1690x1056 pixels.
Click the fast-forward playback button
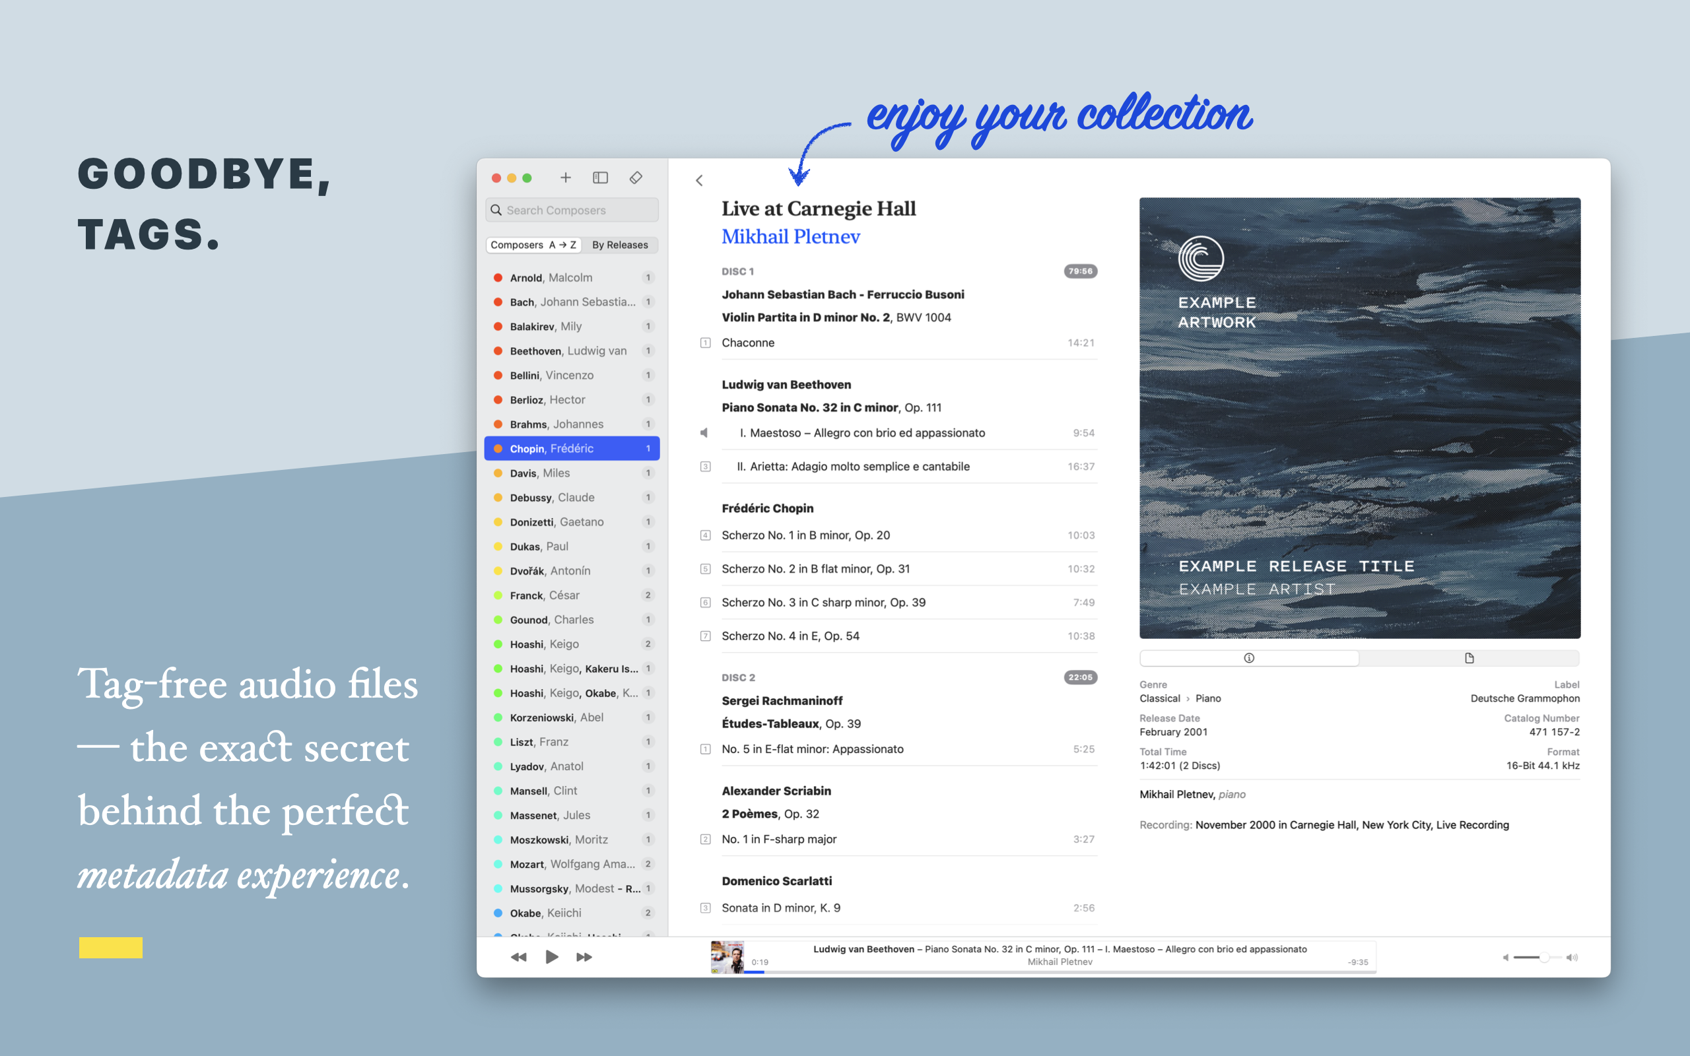coord(584,957)
